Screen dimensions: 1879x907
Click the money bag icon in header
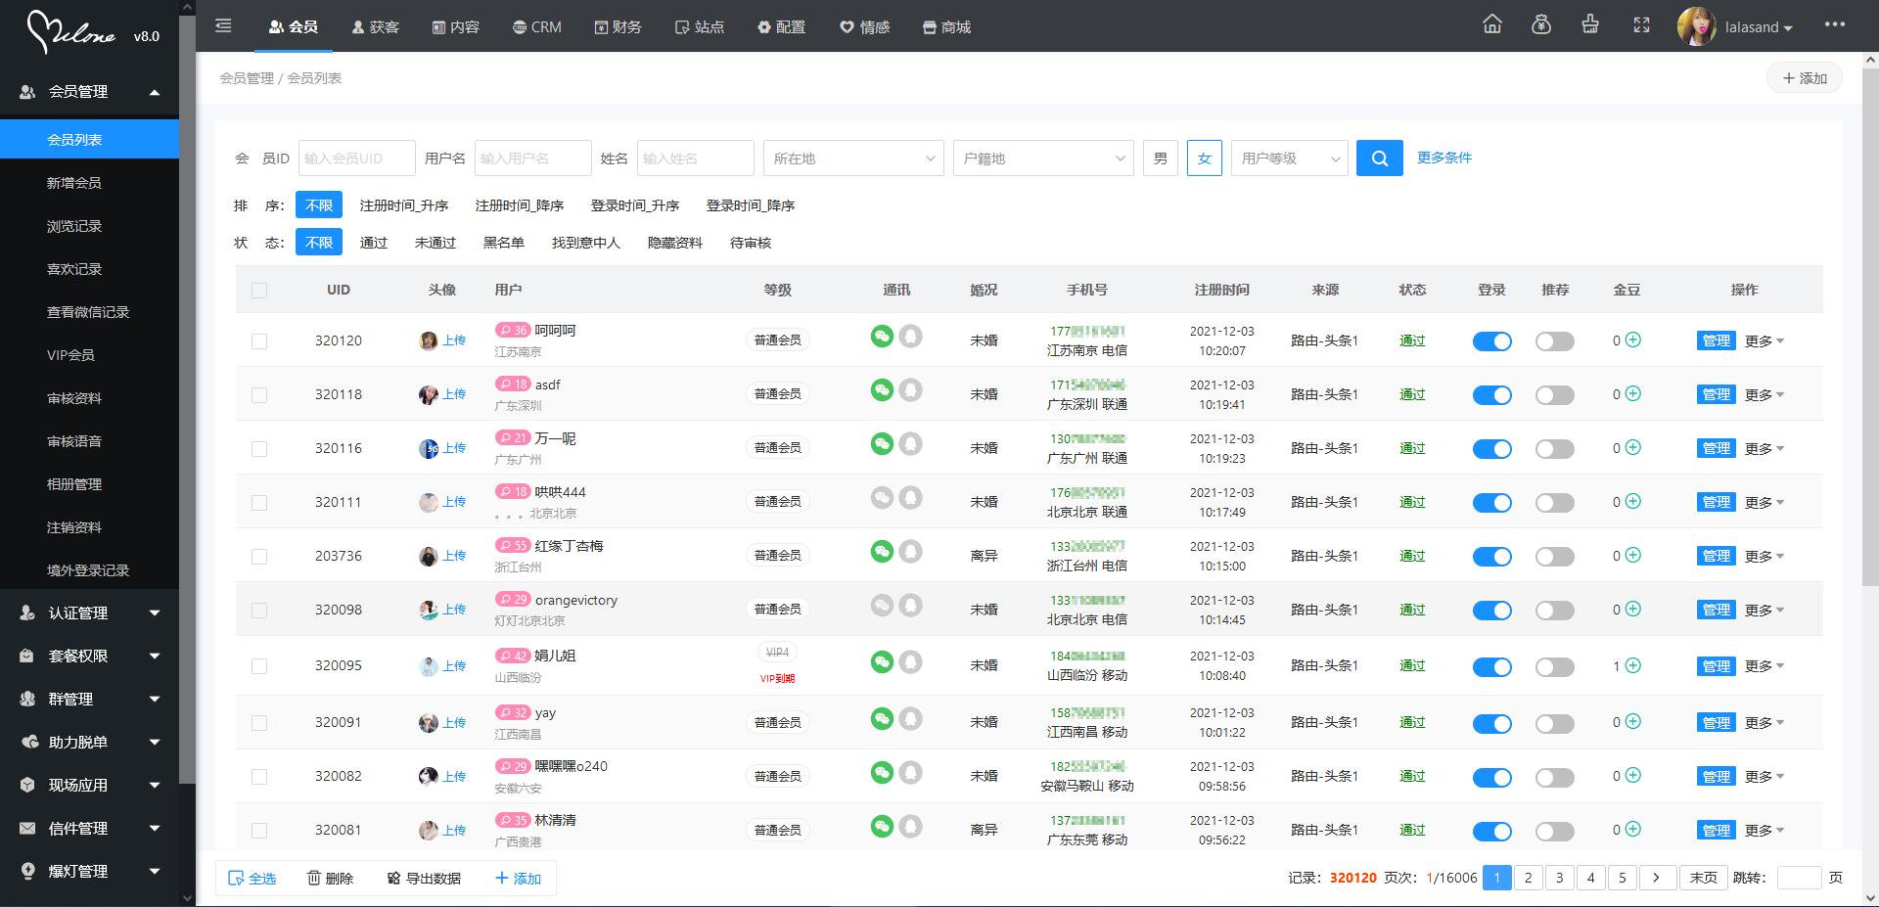tap(1540, 25)
